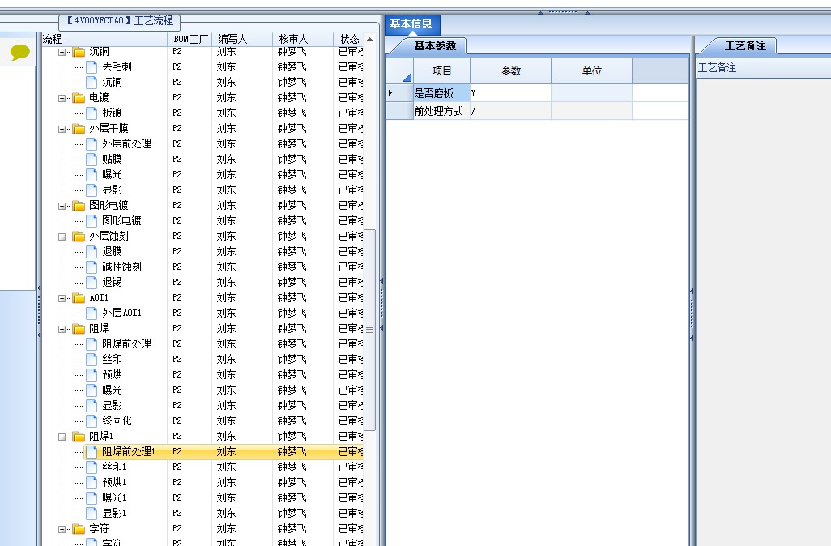This screenshot has height=546, width=831.
Task: Select the 曝光1 document icon
Action: coord(92,497)
